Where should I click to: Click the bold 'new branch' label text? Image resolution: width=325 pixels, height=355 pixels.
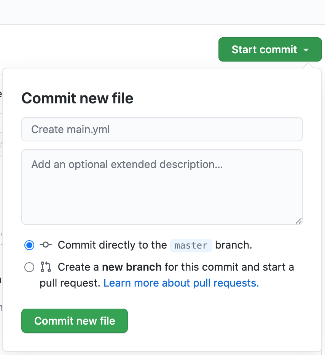(132, 267)
